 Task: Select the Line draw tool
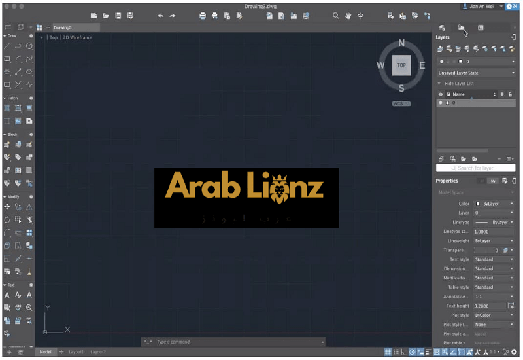[7, 46]
